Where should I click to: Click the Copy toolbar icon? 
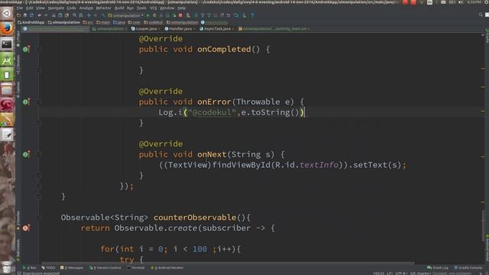(x=60, y=15)
